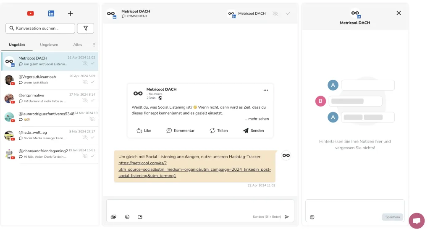Open @johnnyandfriendsgaming2 conversation

[x=50, y=154]
